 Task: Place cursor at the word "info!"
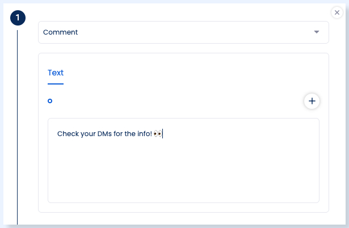click(145, 134)
